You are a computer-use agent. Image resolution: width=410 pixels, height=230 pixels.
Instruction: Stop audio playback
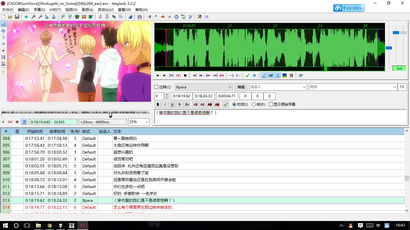[185, 75]
